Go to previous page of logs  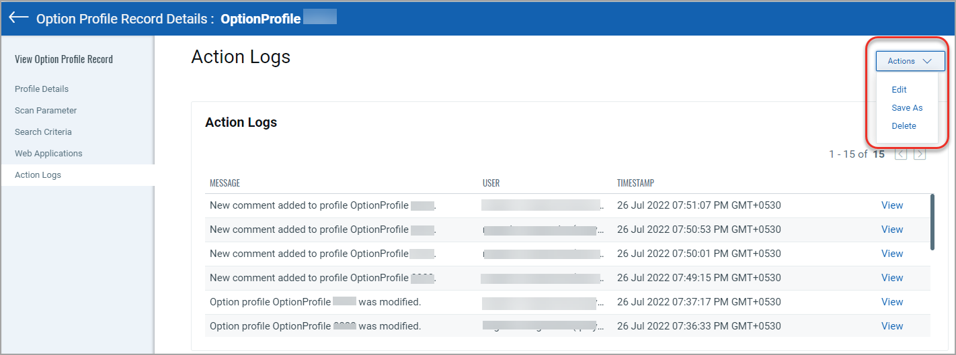[x=901, y=154]
